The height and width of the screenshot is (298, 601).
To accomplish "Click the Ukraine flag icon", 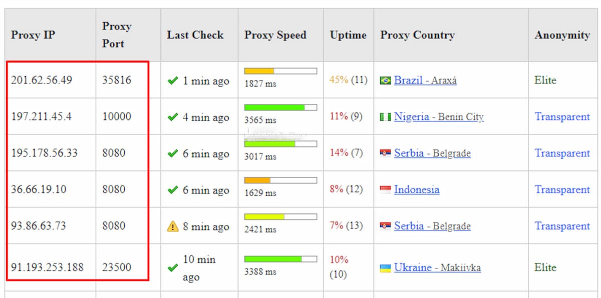I will click(385, 268).
